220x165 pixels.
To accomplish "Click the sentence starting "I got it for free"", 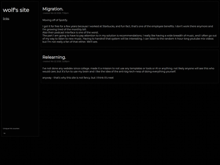I will (128, 28).
